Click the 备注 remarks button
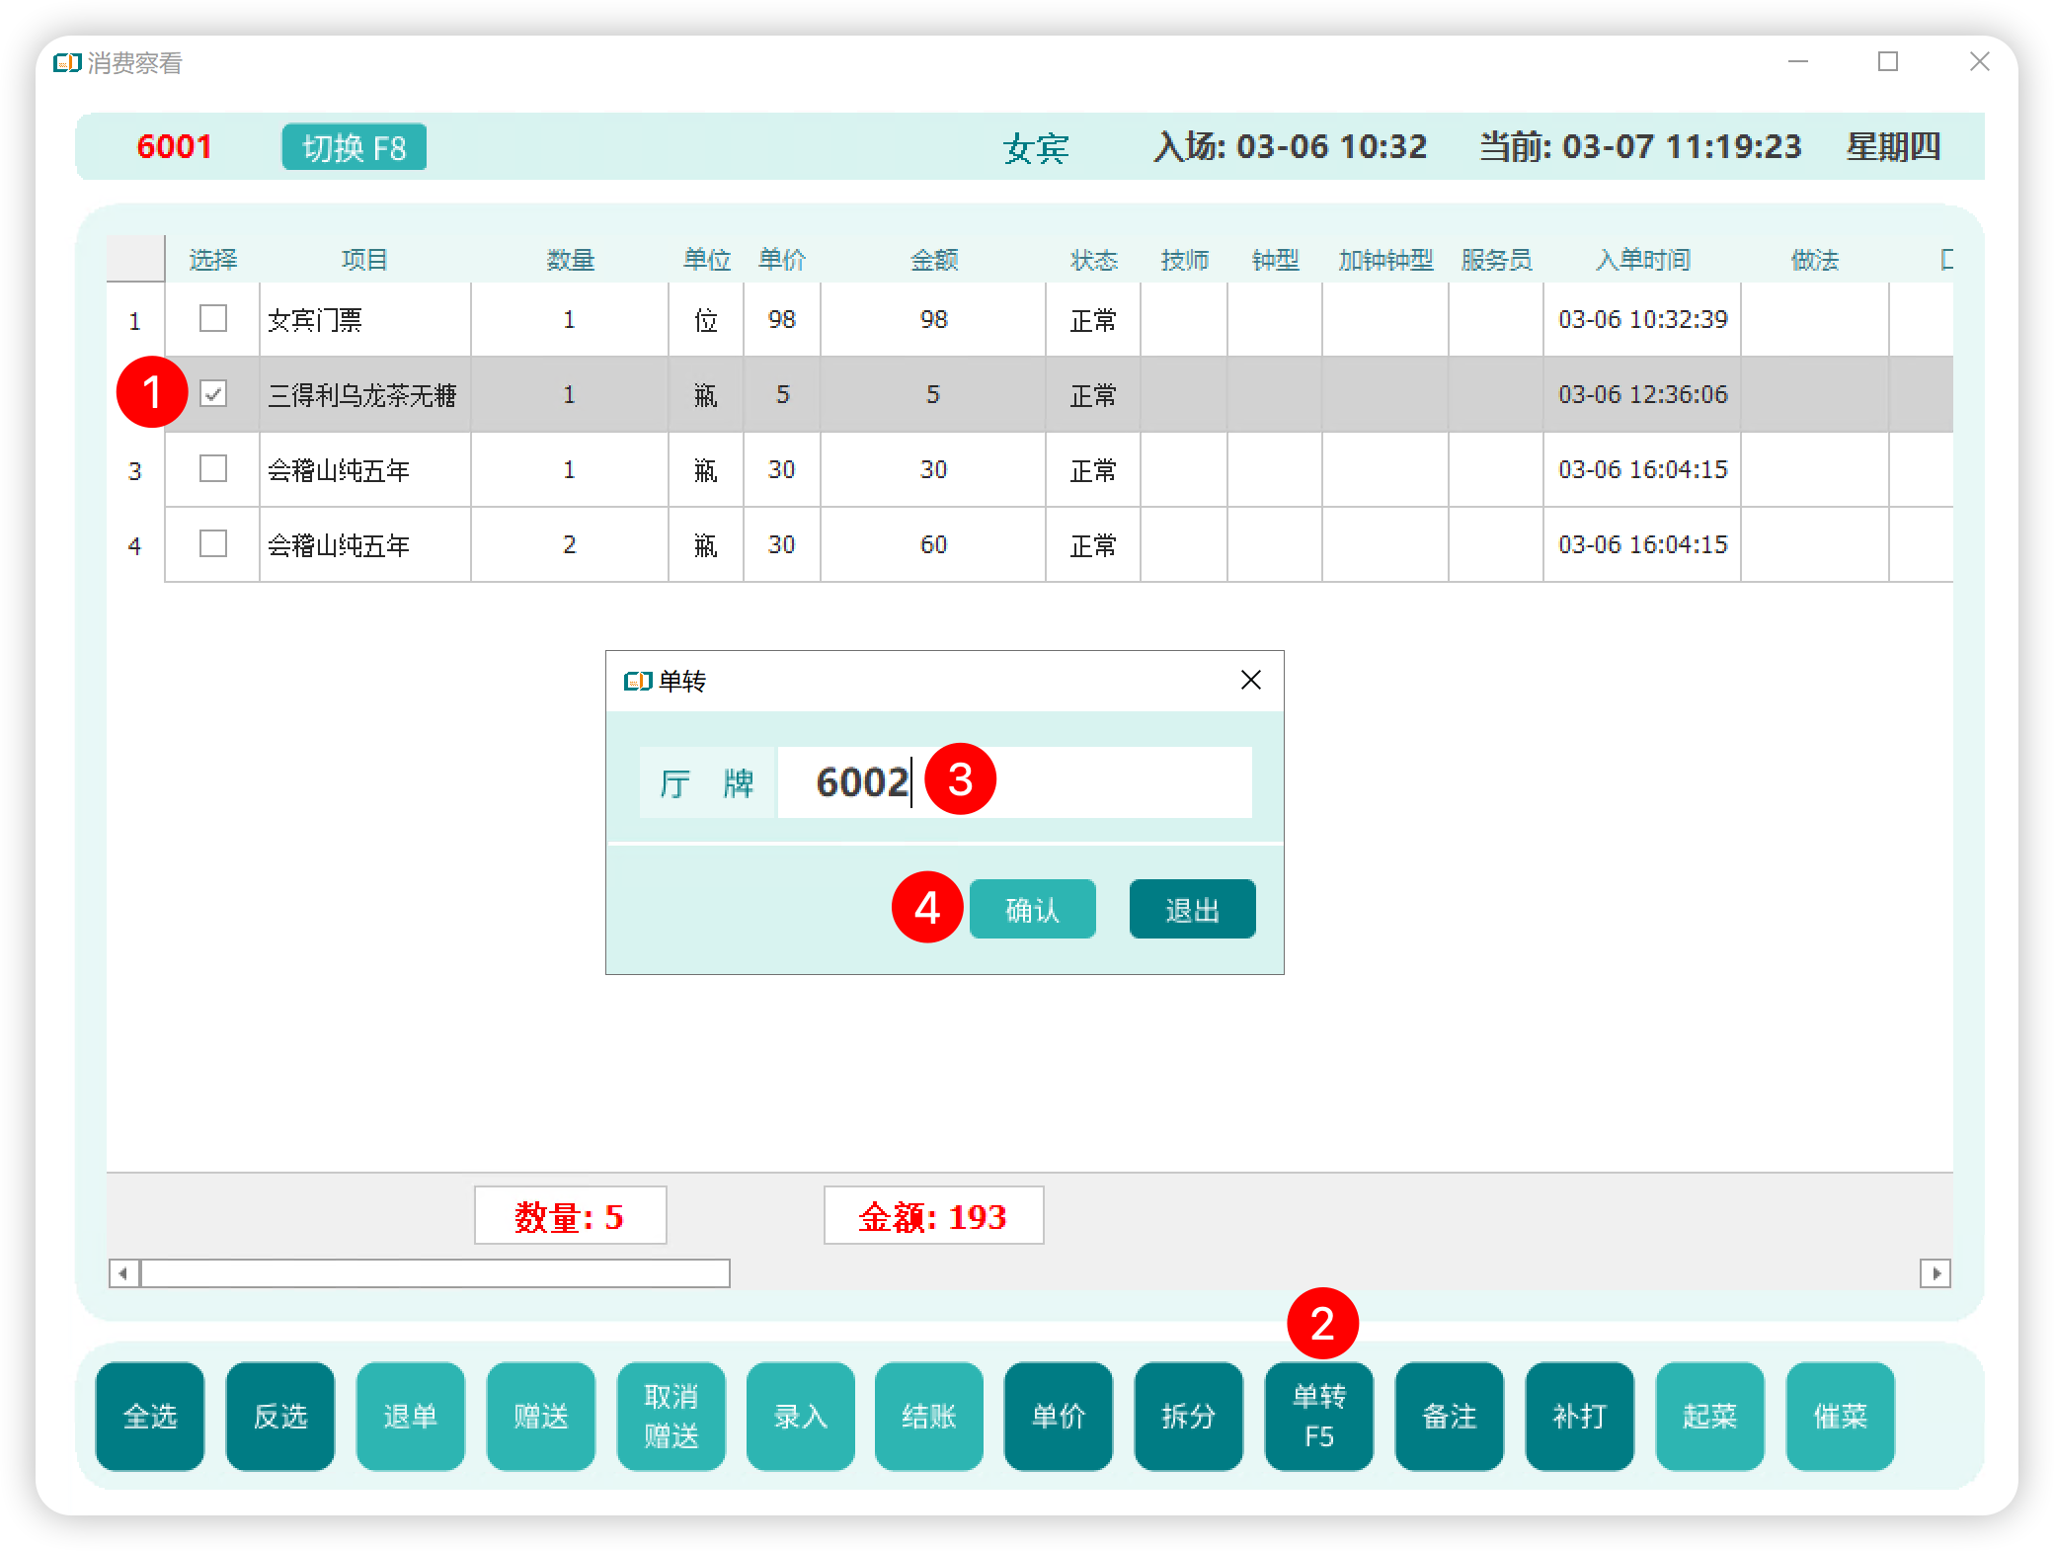This screenshot has height=1551, width=2054. (x=1450, y=1416)
